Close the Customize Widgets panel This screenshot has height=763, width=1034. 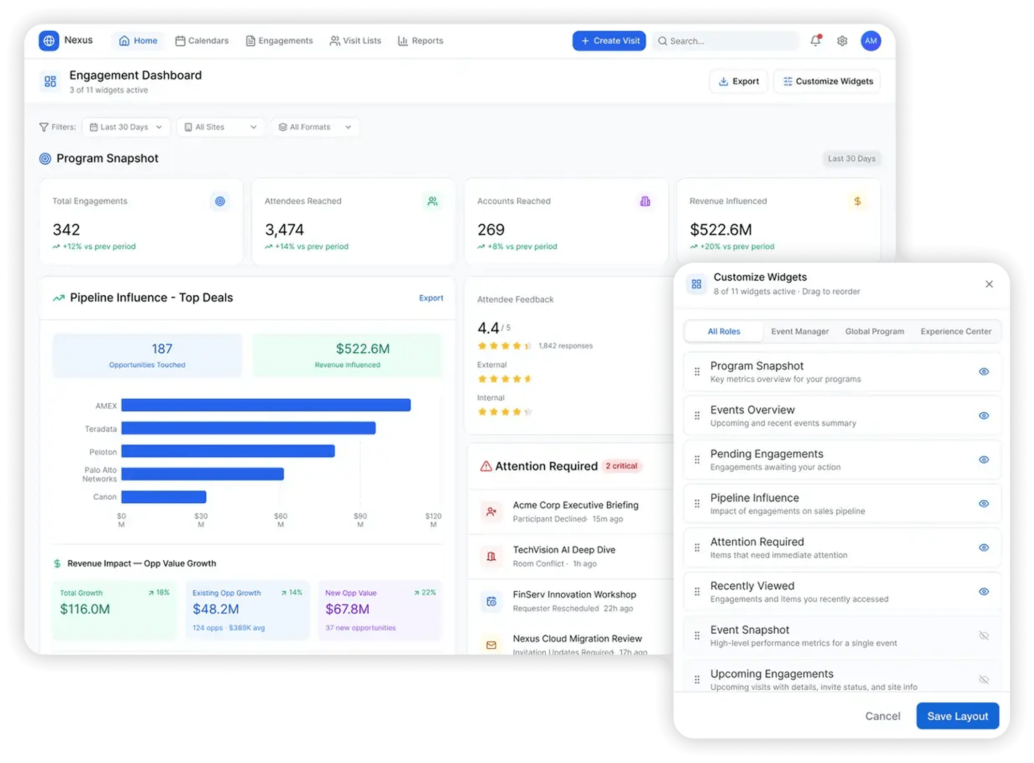point(989,284)
